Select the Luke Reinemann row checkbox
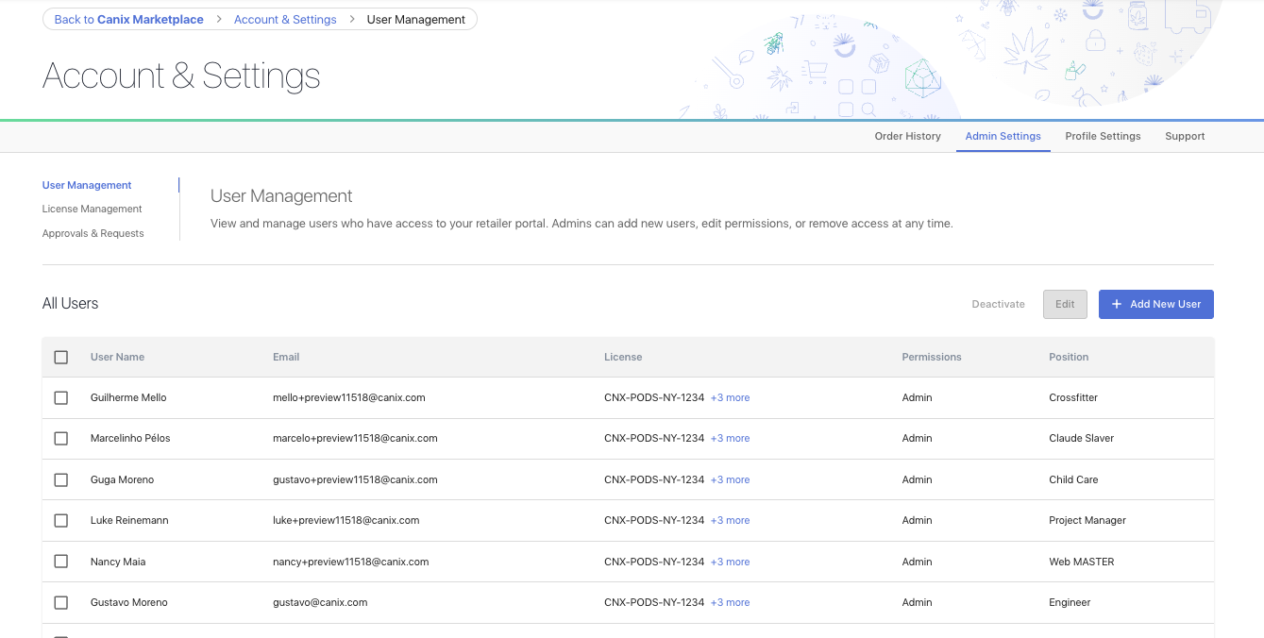This screenshot has width=1264, height=638. [x=61, y=521]
